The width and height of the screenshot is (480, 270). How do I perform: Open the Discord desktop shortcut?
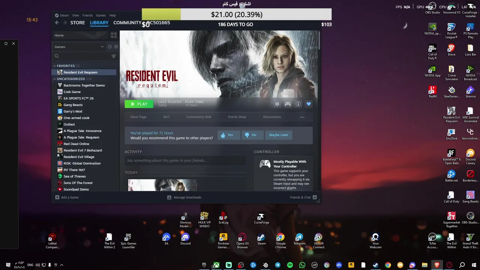point(185,240)
